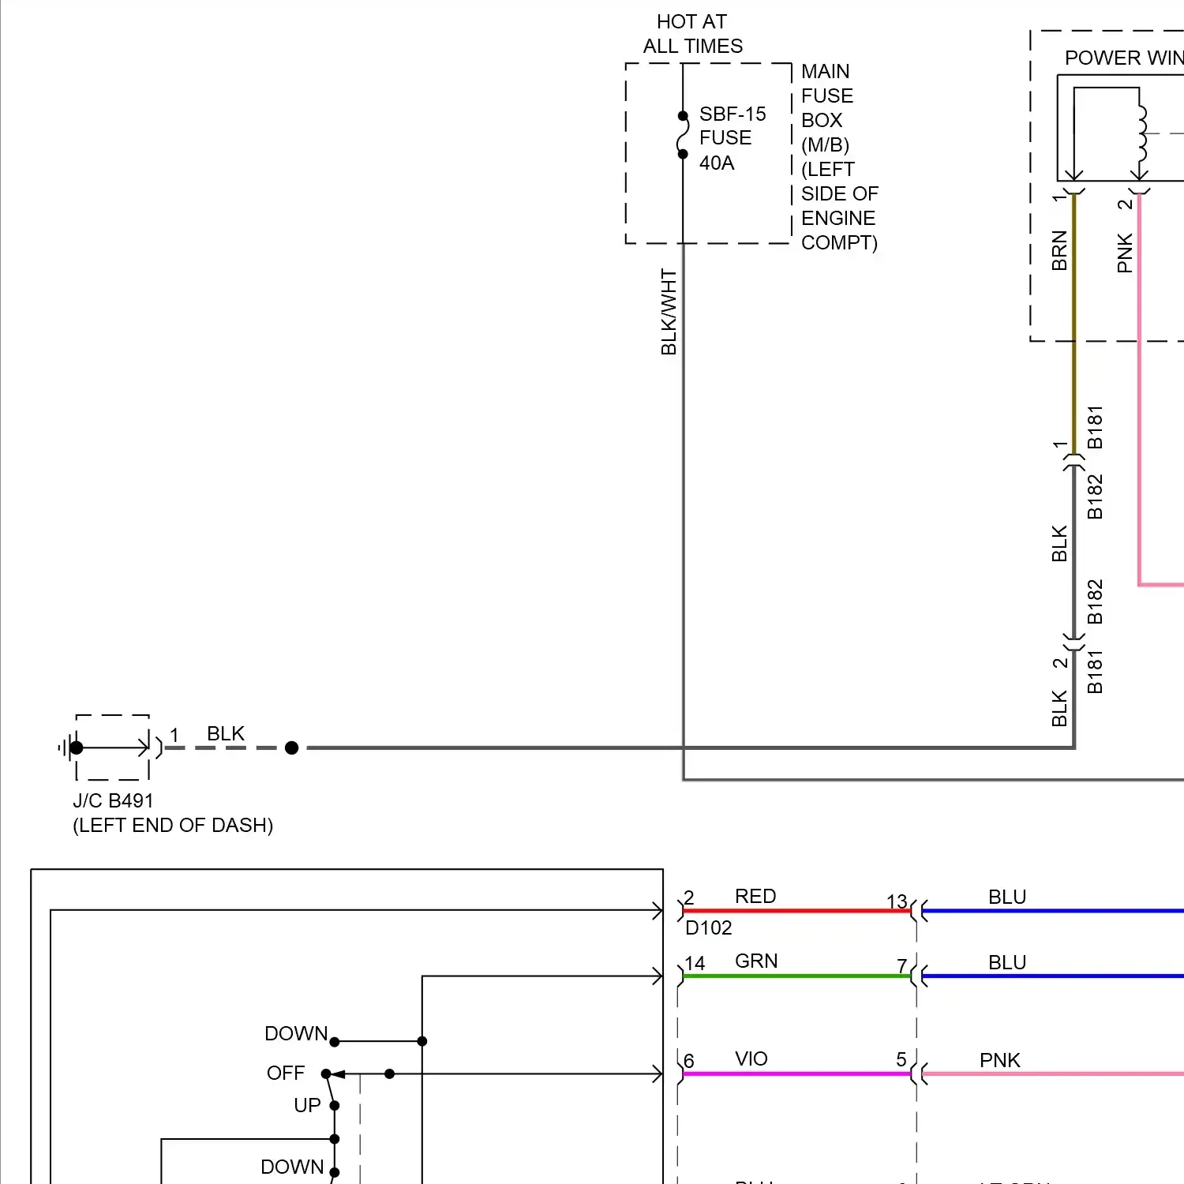Click the POWER WIN component title
The height and width of the screenshot is (1184, 1184).
coord(1123,58)
